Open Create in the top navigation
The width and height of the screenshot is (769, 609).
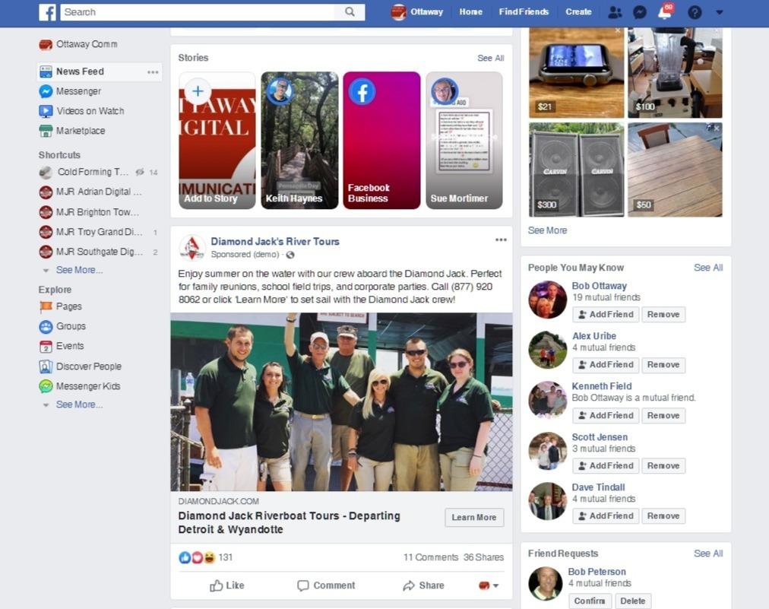coord(579,11)
